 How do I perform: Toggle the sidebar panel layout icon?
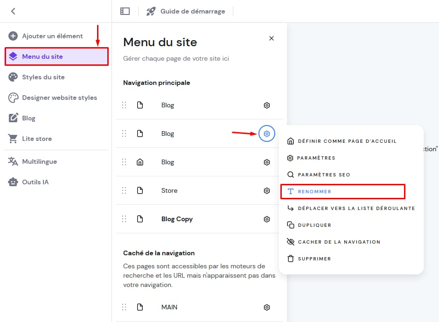(125, 11)
